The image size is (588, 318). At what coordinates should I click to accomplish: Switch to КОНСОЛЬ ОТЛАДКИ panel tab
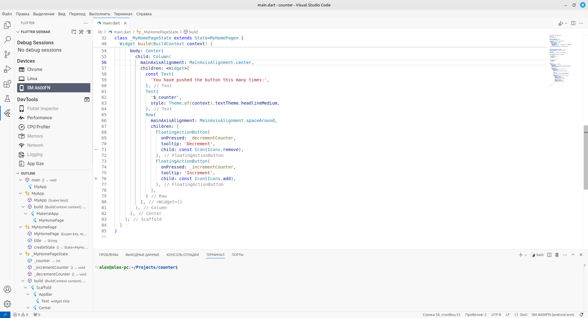[183, 255]
